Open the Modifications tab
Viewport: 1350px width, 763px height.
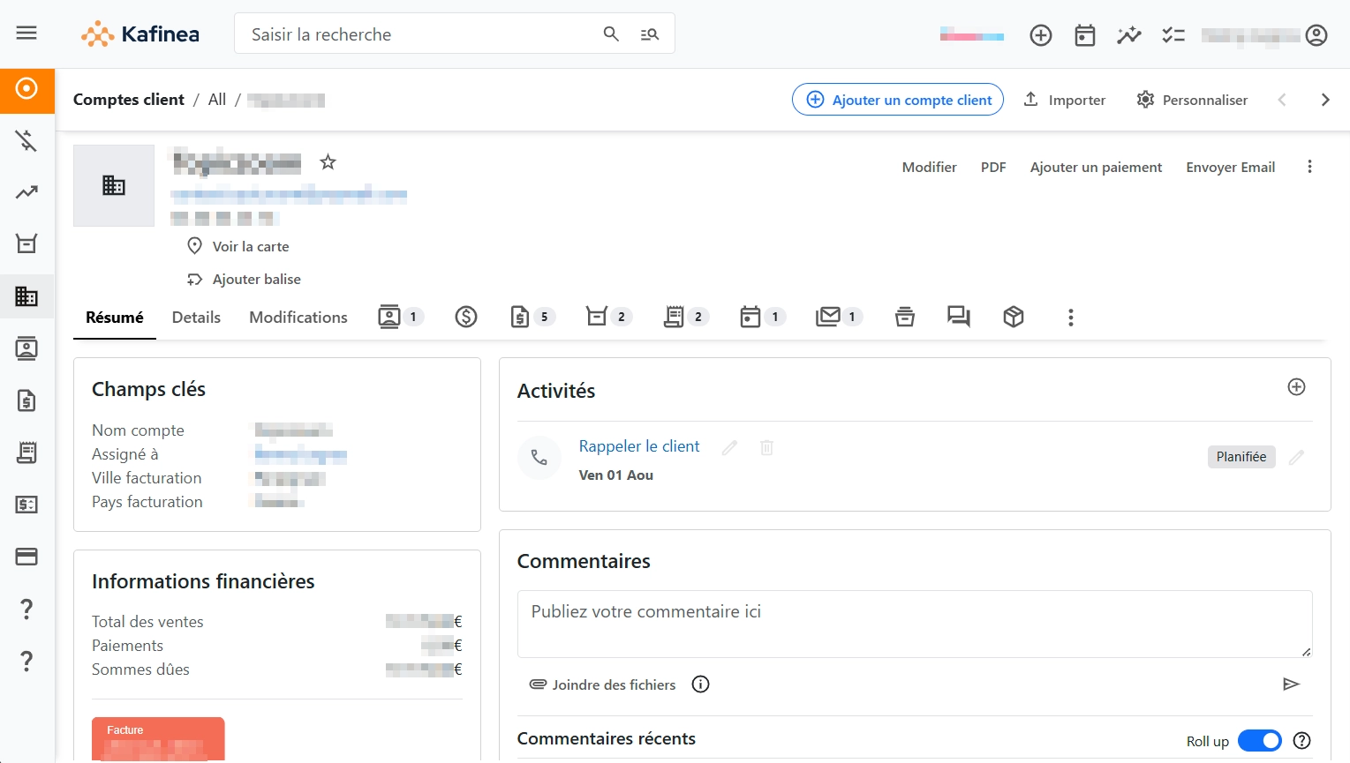[298, 317]
